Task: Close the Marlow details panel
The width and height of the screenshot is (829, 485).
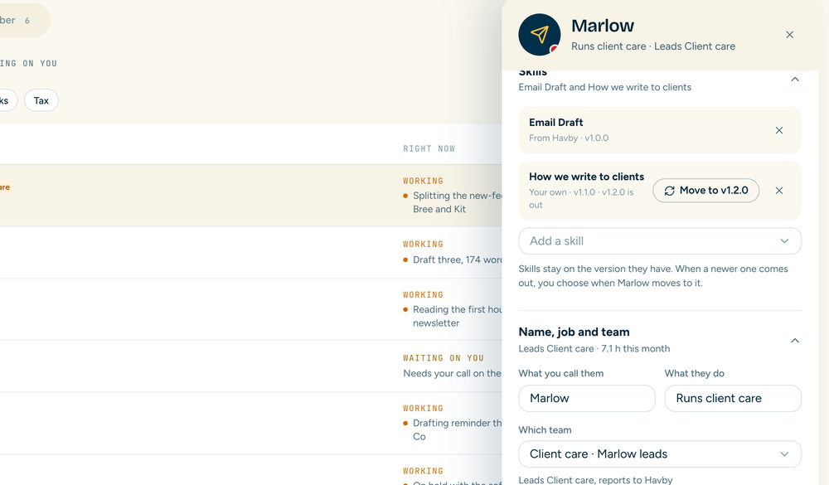Action: coord(789,35)
